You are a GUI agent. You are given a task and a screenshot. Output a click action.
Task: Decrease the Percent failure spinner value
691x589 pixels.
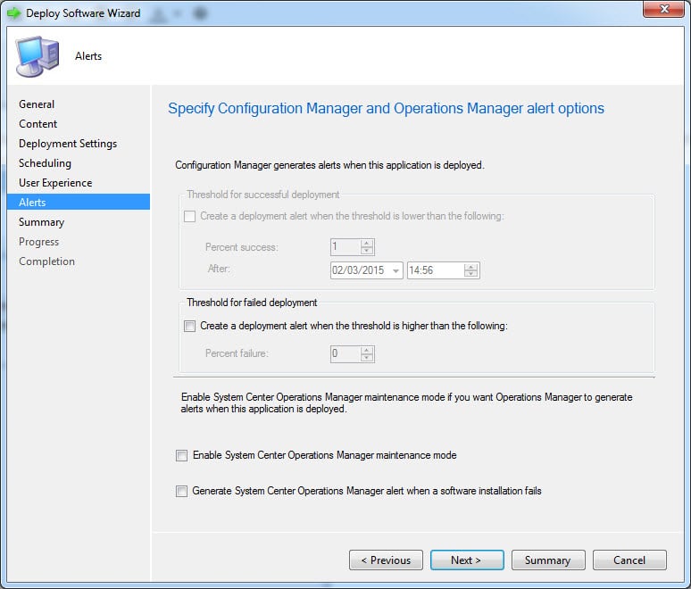(x=366, y=358)
